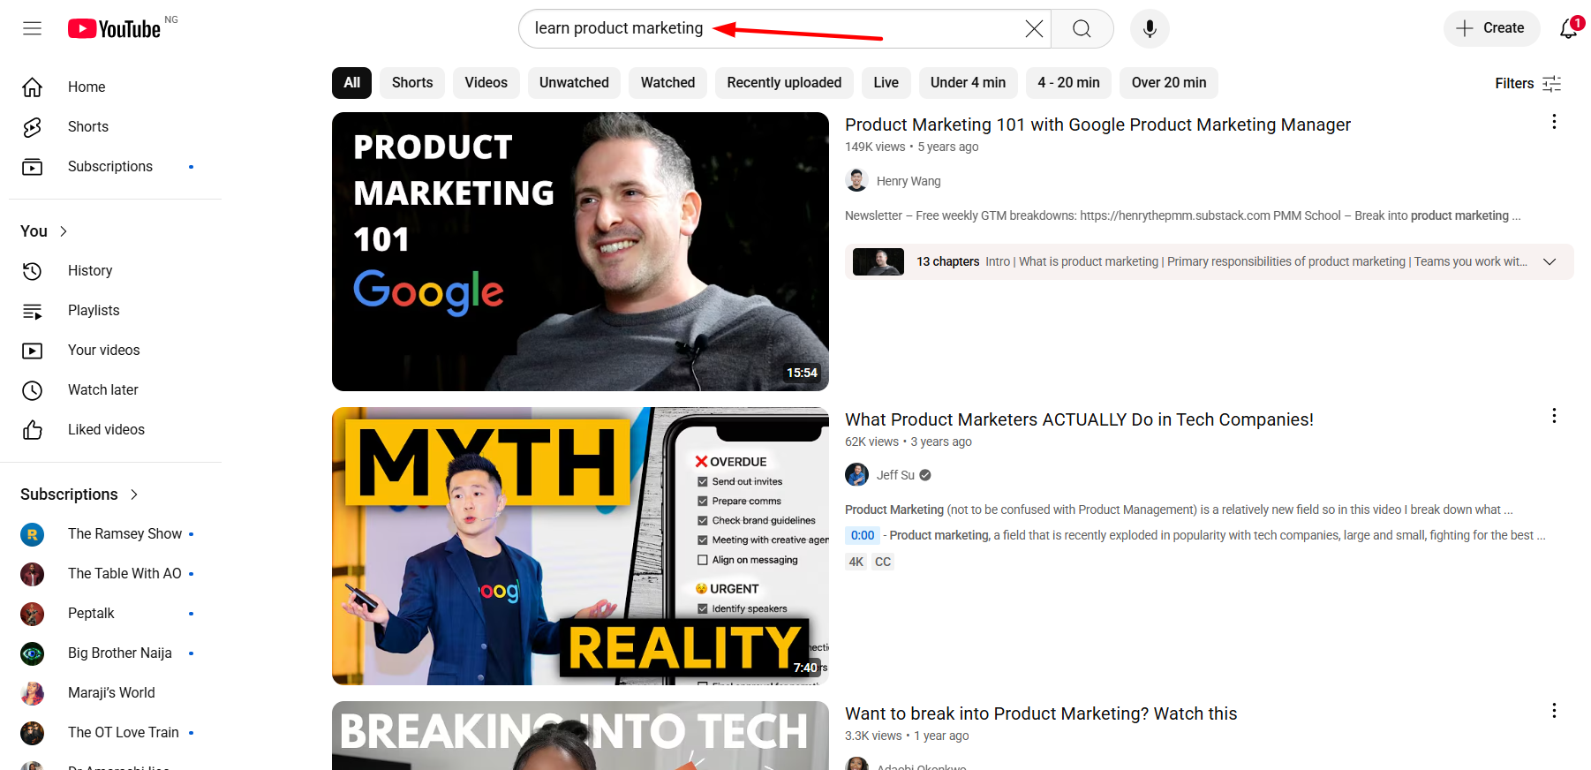Viewport: 1591px width, 770px height.
Task: Expand the 13 chapters list
Action: [x=1549, y=262]
